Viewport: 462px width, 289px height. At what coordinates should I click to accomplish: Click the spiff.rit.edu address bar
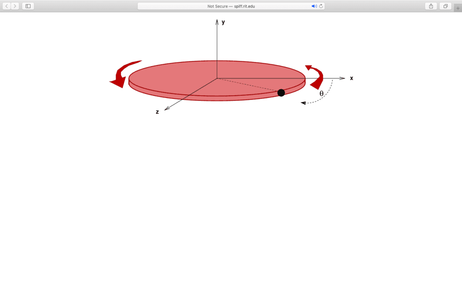(231, 6)
